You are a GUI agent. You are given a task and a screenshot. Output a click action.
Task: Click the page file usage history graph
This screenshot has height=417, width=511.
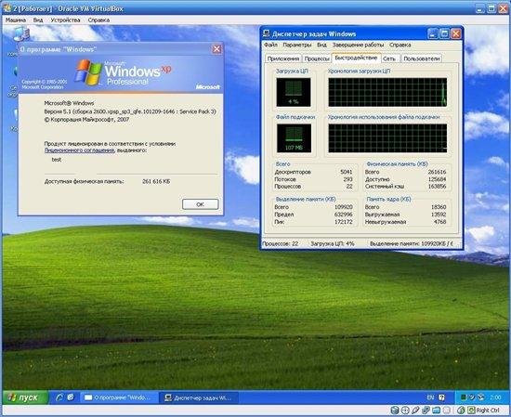tap(387, 138)
